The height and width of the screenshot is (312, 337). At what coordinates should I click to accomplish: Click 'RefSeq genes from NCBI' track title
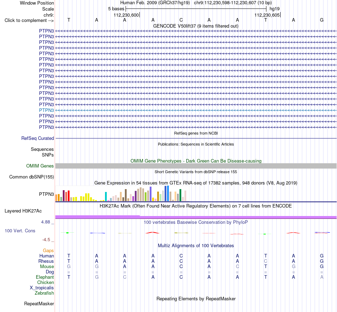point(196,133)
